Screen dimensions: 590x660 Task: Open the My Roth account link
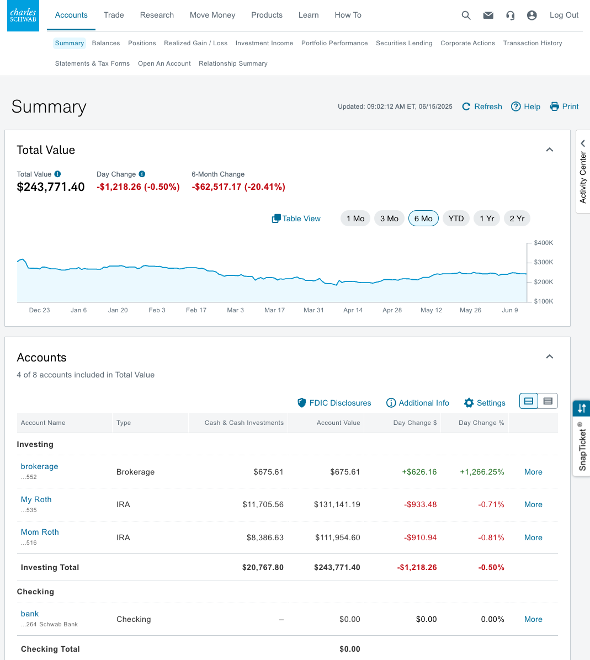point(36,499)
